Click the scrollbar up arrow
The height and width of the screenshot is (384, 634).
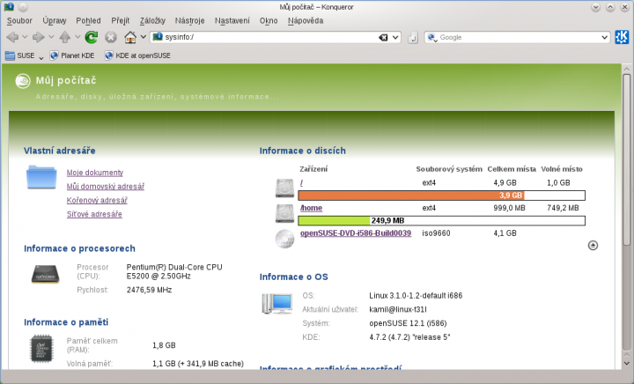[x=626, y=69]
